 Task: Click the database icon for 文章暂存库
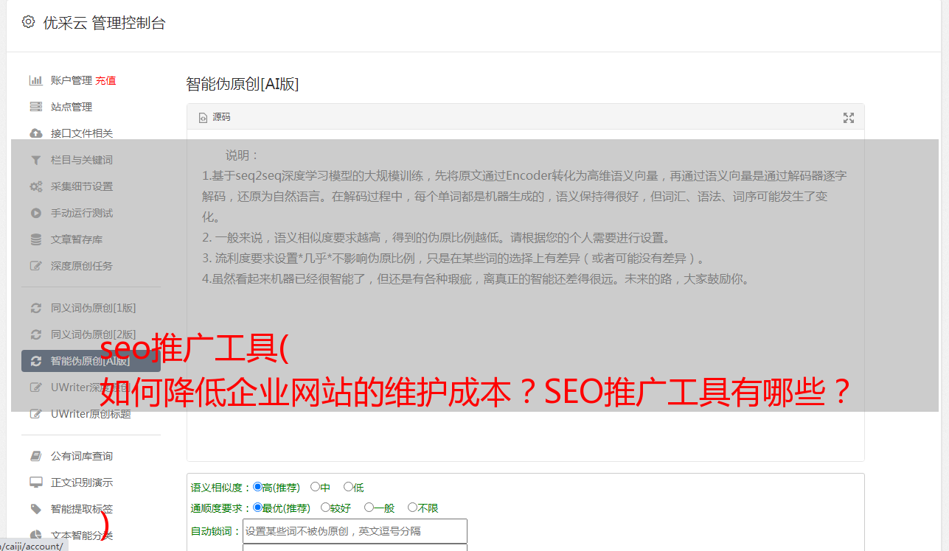click(35, 239)
